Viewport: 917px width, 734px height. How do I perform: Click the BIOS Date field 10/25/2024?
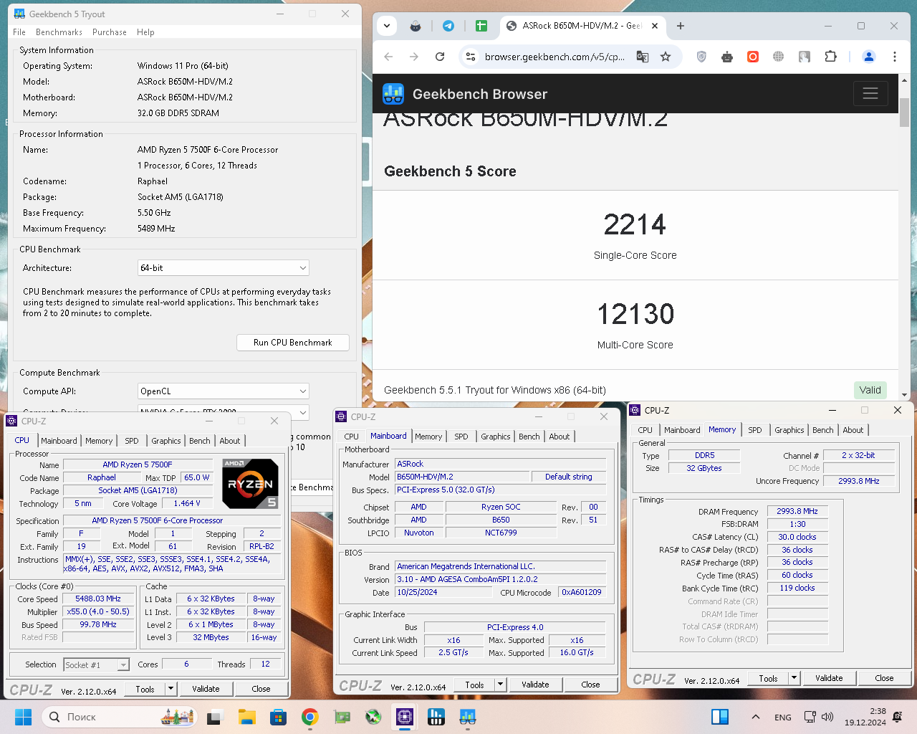pos(444,592)
